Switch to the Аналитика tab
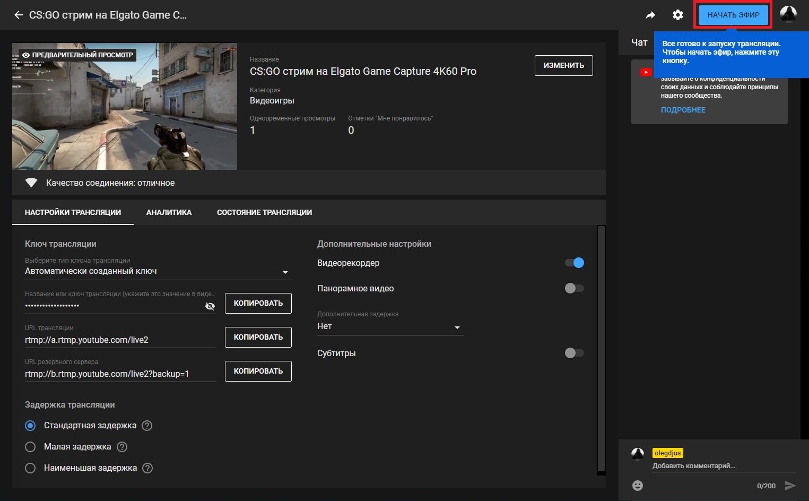This screenshot has width=809, height=501. pyautogui.click(x=169, y=212)
